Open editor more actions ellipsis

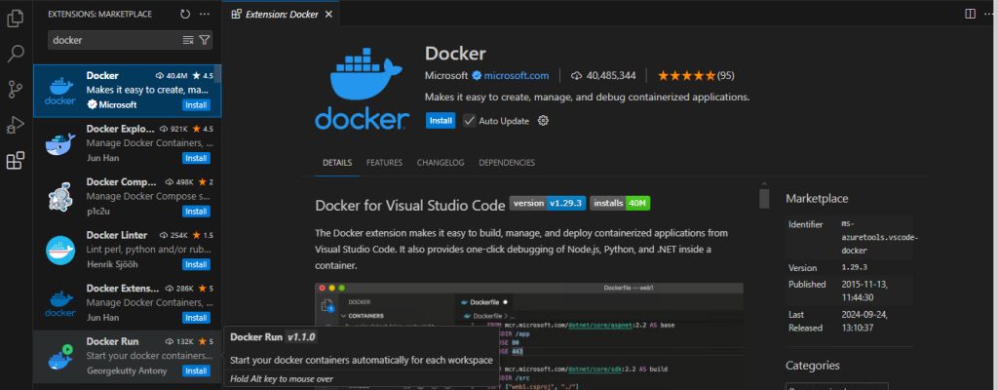988,14
